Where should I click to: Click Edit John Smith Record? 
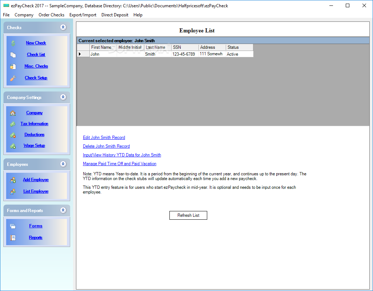tap(104, 137)
